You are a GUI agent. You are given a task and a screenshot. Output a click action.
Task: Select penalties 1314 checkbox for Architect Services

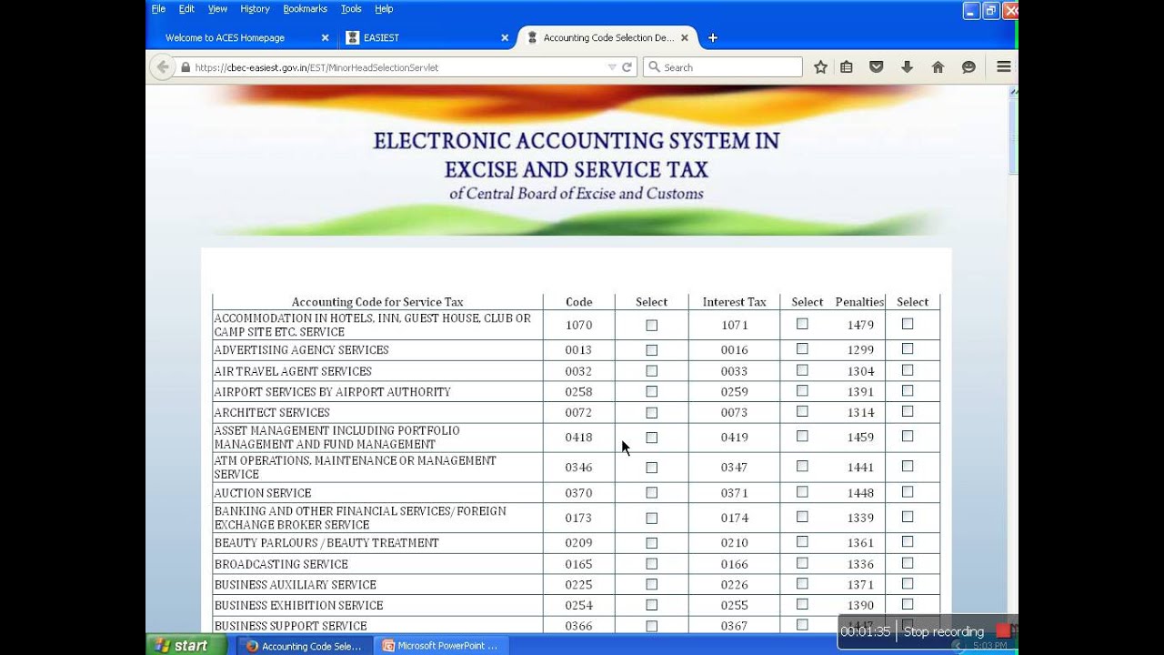click(x=908, y=411)
